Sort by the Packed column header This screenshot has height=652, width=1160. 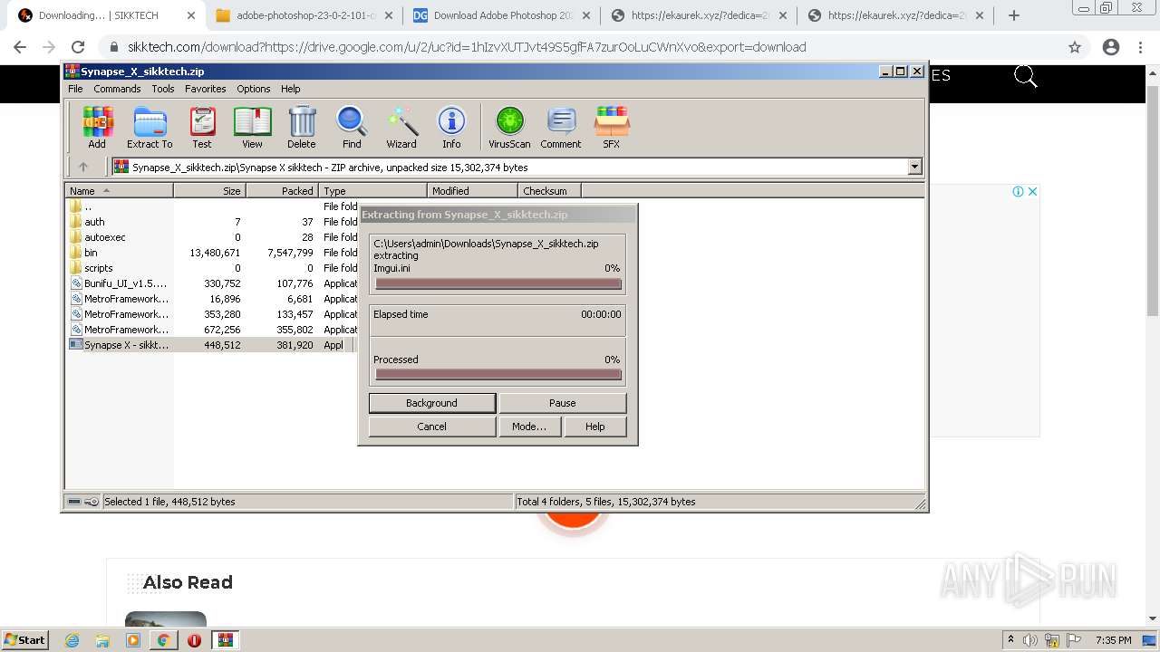[282, 191]
